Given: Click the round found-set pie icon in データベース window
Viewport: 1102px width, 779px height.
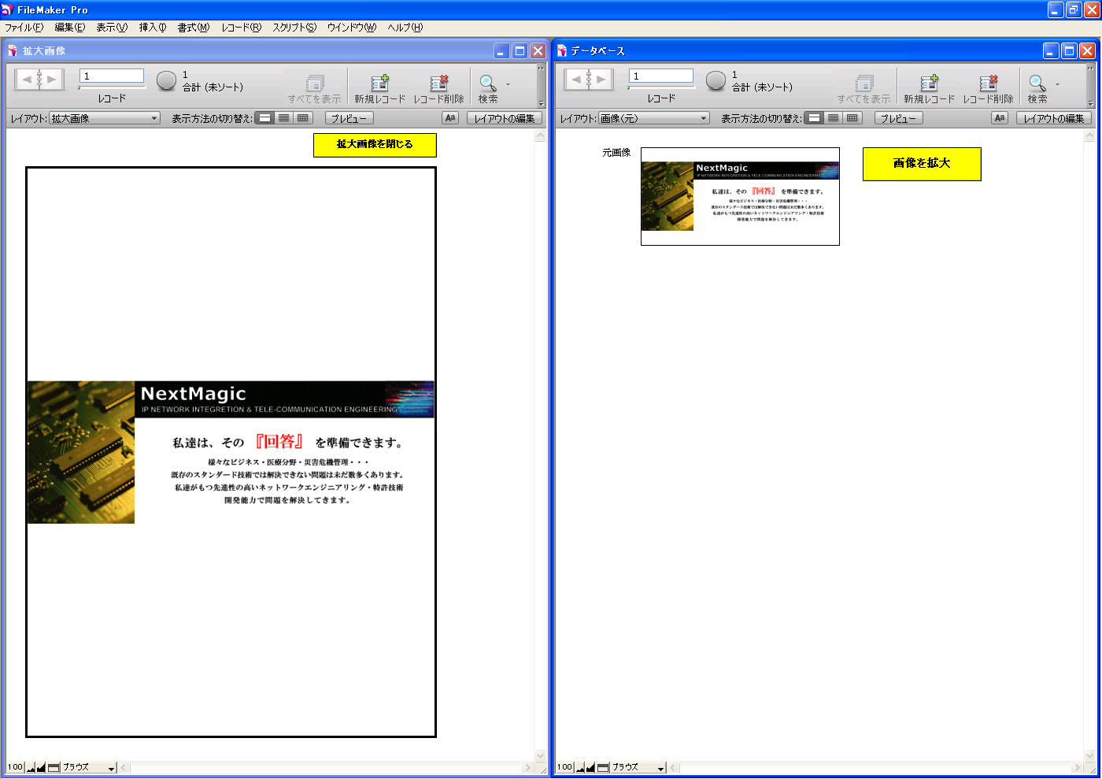Looking at the screenshot, I should 716,80.
